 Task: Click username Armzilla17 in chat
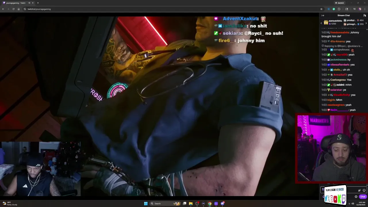340,75
